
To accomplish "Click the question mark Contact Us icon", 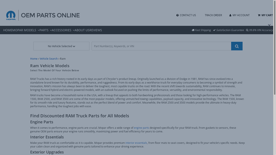I will coord(177,15).
